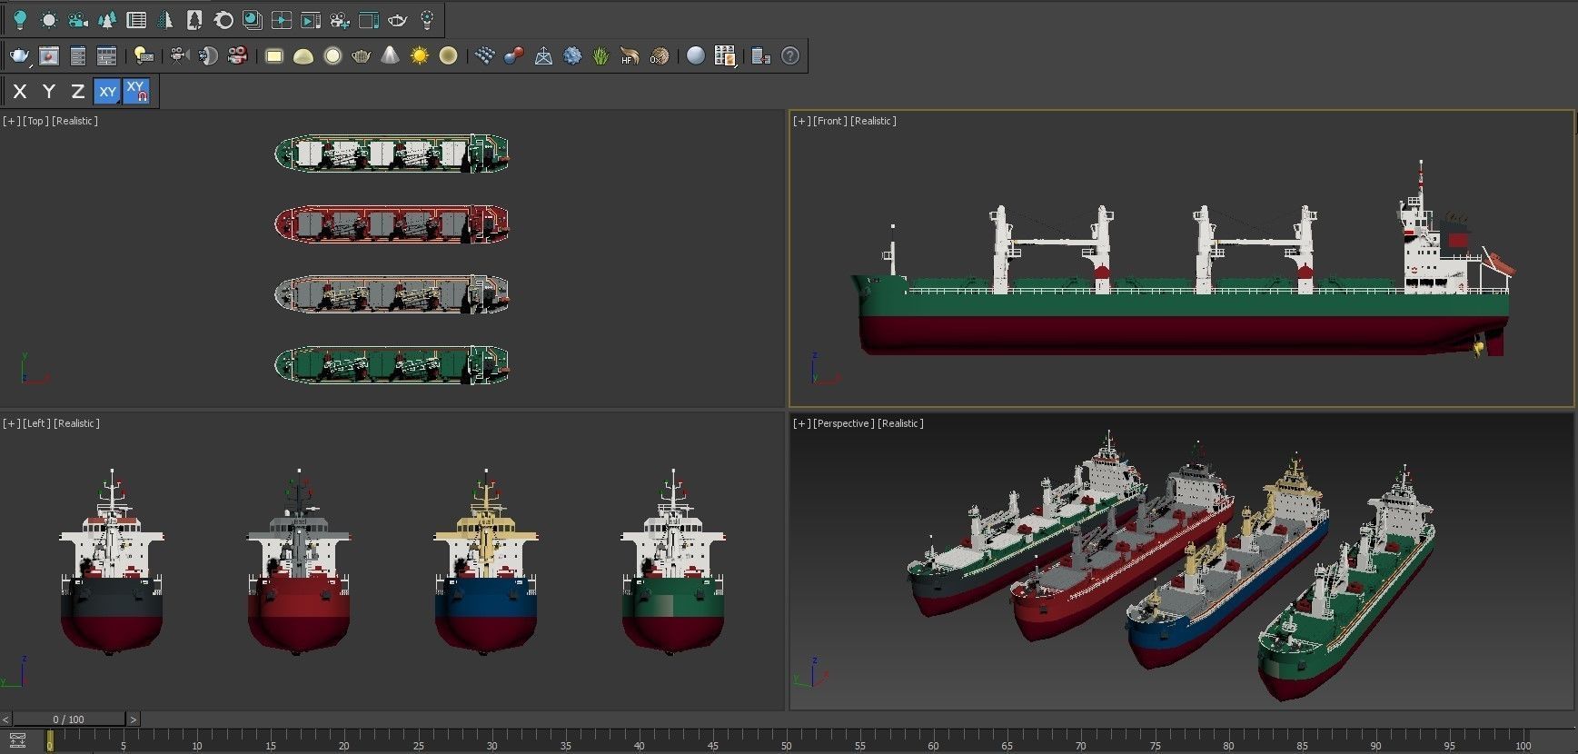Click the teal lightbulb icon in top toolbar
The width and height of the screenshot is (1578, 754).
pyautogui.click(x=20, y=19)
